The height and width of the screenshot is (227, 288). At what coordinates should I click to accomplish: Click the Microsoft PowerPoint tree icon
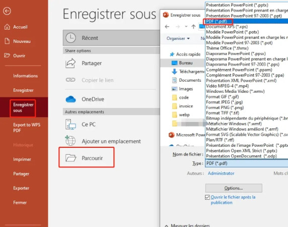pyautogui.click(x=171, y=135)
